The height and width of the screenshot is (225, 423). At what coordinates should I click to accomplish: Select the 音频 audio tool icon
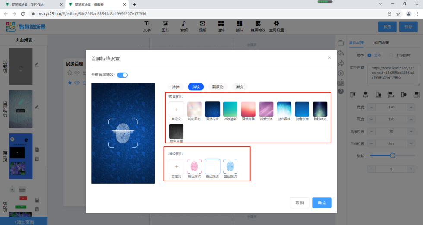[184, 25]
